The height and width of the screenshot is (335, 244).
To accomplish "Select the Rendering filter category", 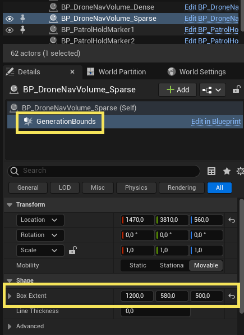I will [182, 188].
